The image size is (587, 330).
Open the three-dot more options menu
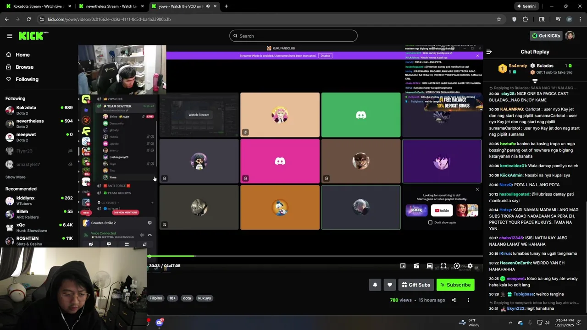(x=468, y=300)
